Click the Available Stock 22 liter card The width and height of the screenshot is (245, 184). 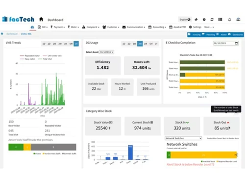pyautogui.click(x=97, y=87)
